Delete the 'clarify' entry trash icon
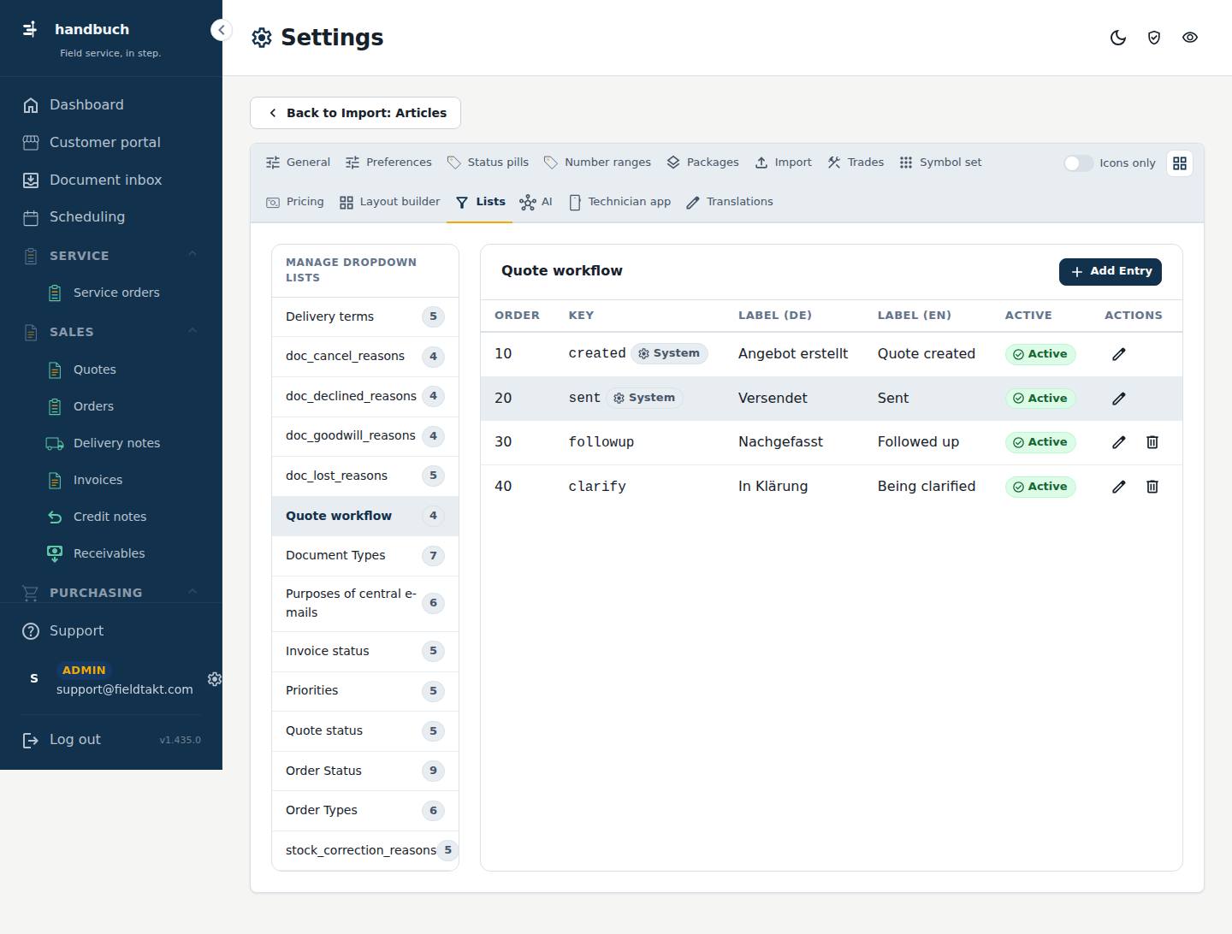The width and height of the screenshot is (1232, 934). coord(1152,487)
